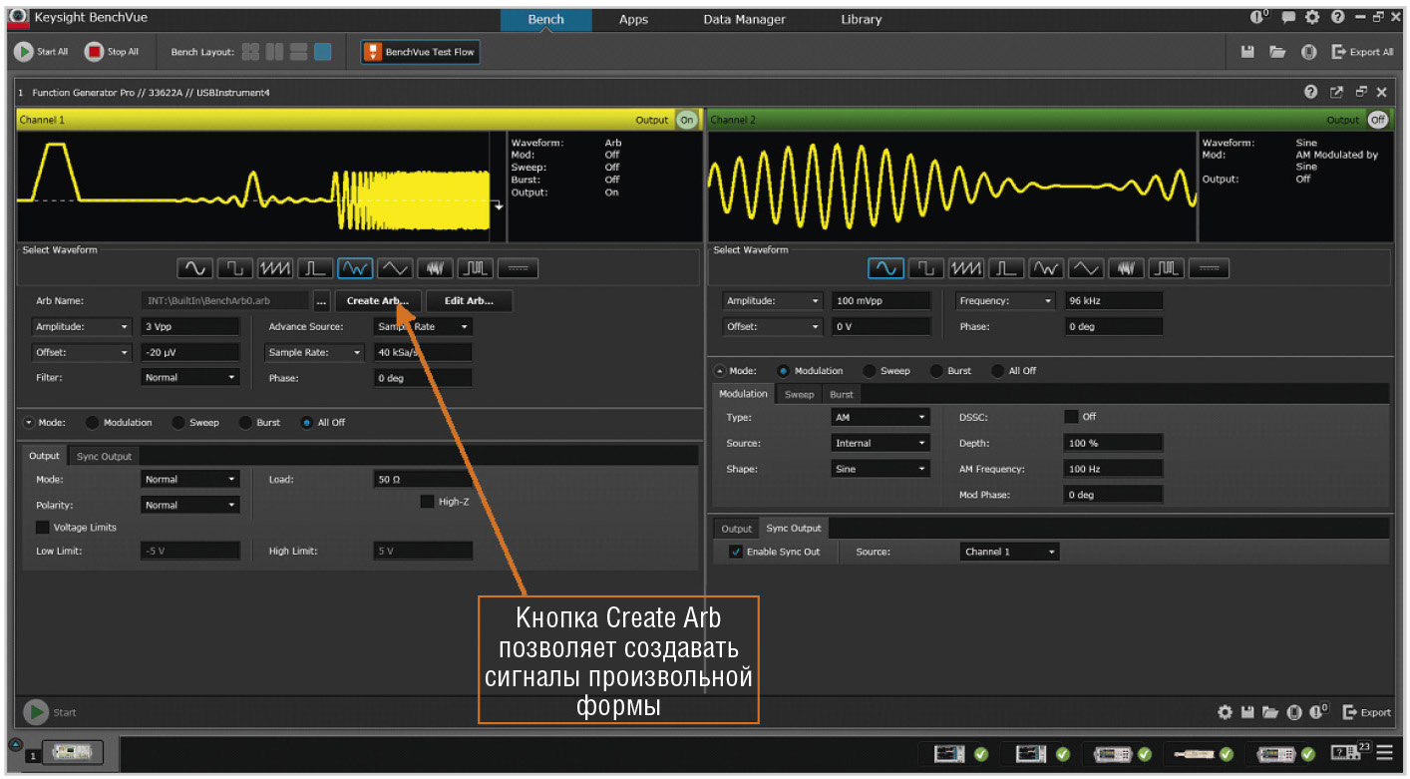This screenshot has width=1410, height=779.
Task: Choose the noise waveform for Channel 2
Action: point(1126,268)
